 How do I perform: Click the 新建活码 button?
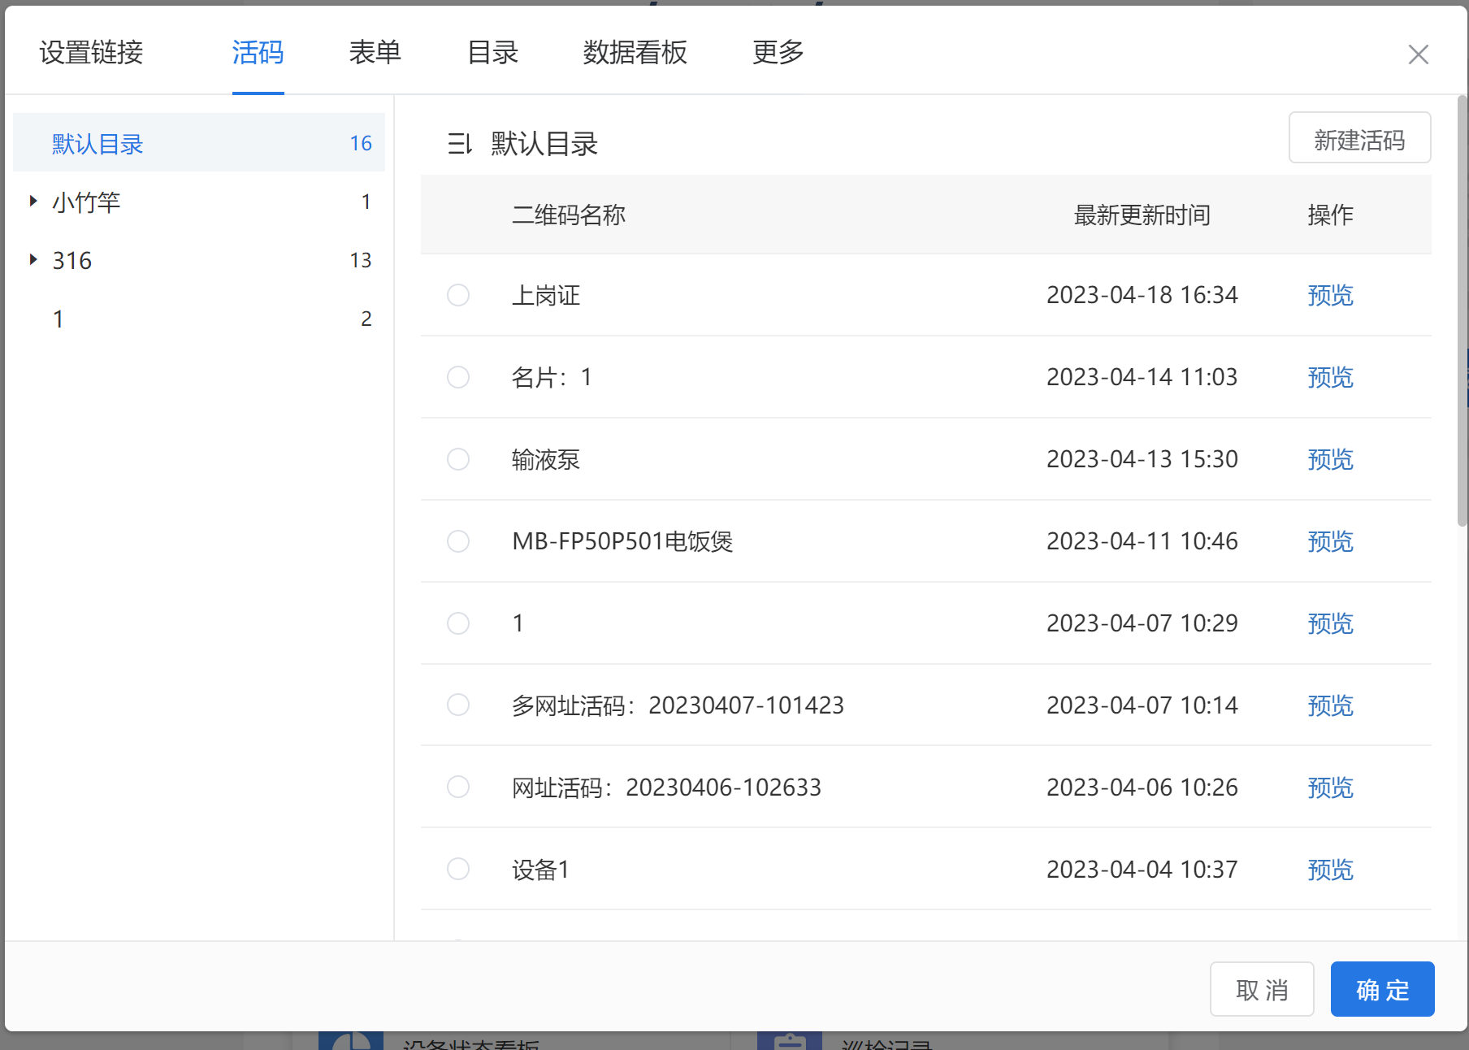coord(1359,139)
